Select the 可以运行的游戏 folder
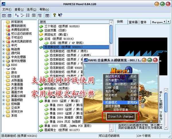Viewport: 172px width, 139px height. [x=21, y=33]
